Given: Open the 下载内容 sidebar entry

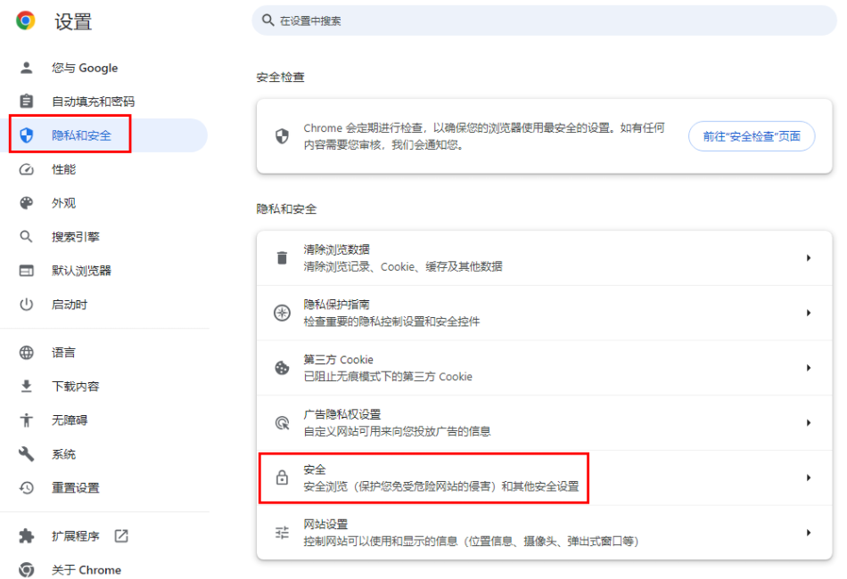Looking at the screenshot, I should pos(103,387).
